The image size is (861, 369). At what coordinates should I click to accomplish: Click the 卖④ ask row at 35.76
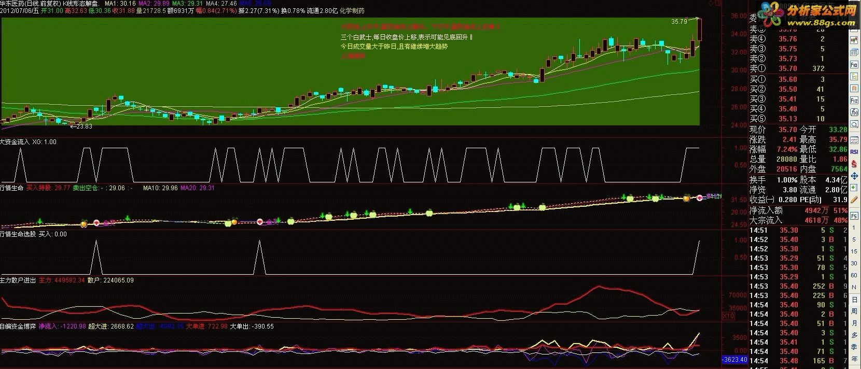coord(798,39)
